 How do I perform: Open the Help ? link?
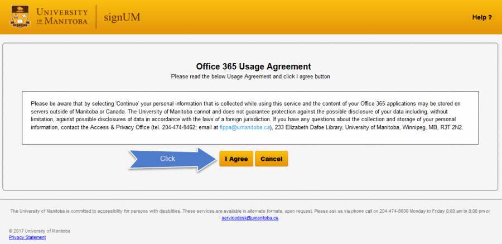(482, 17)
